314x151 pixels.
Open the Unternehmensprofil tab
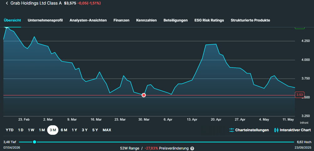click(x=45, y=20)
